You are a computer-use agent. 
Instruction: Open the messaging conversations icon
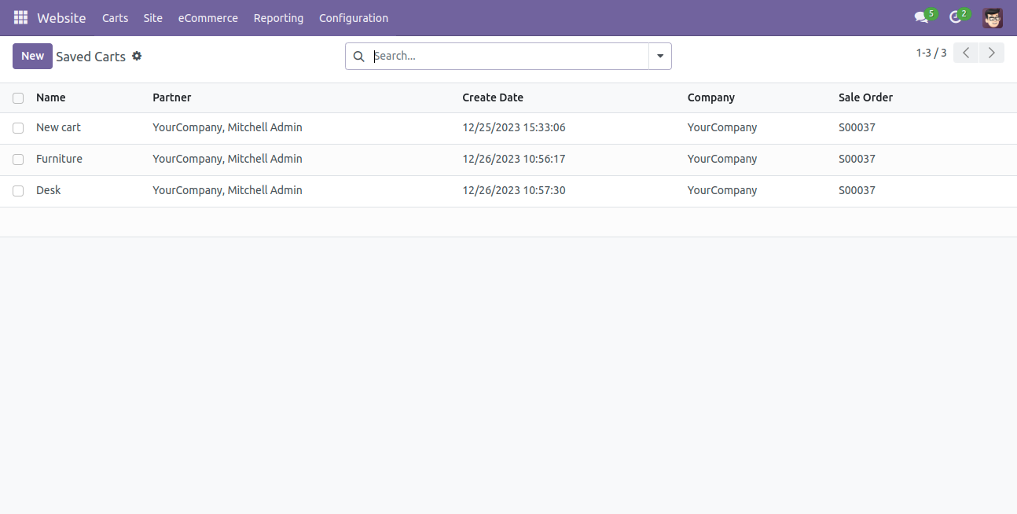tap(921, 17)
